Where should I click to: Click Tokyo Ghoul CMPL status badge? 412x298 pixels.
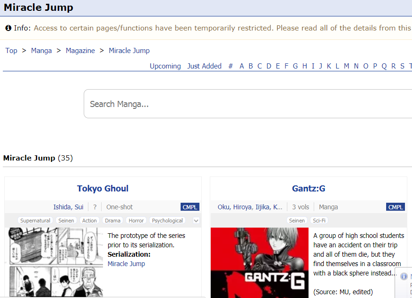tap(190, 207)
